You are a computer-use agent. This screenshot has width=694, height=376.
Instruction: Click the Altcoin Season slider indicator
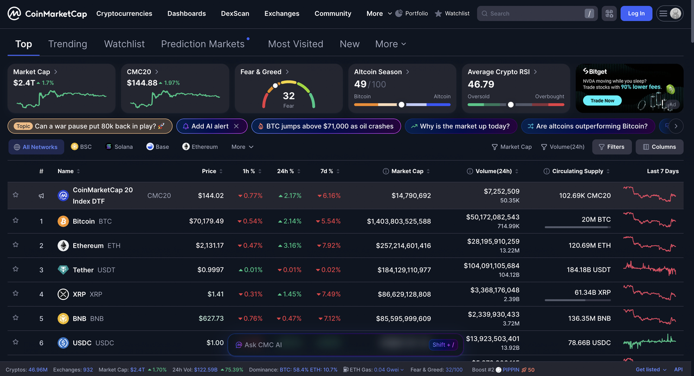coord(401,105)
